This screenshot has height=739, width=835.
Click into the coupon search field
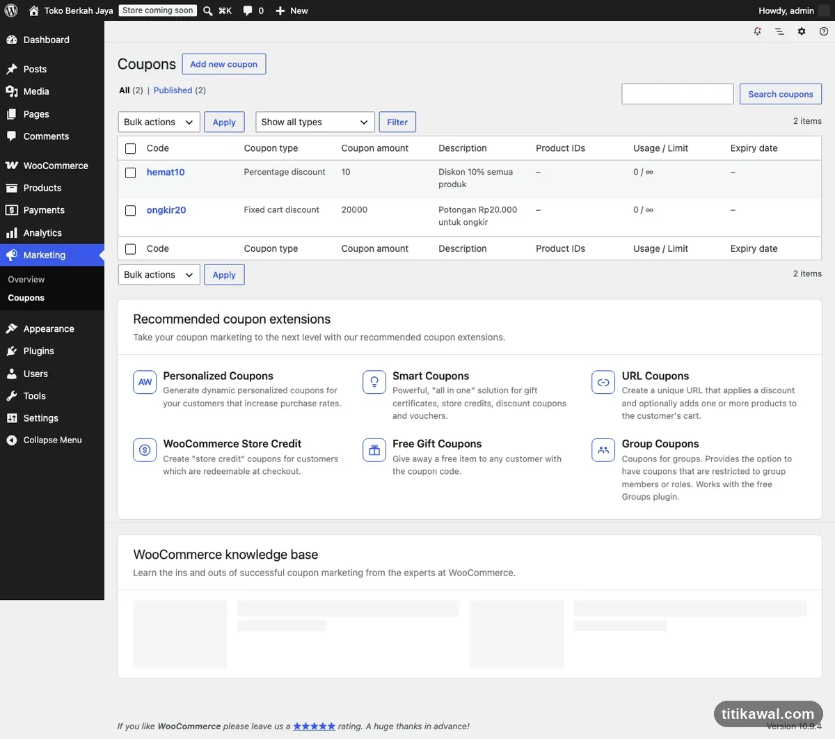click(x=678, y=94)
